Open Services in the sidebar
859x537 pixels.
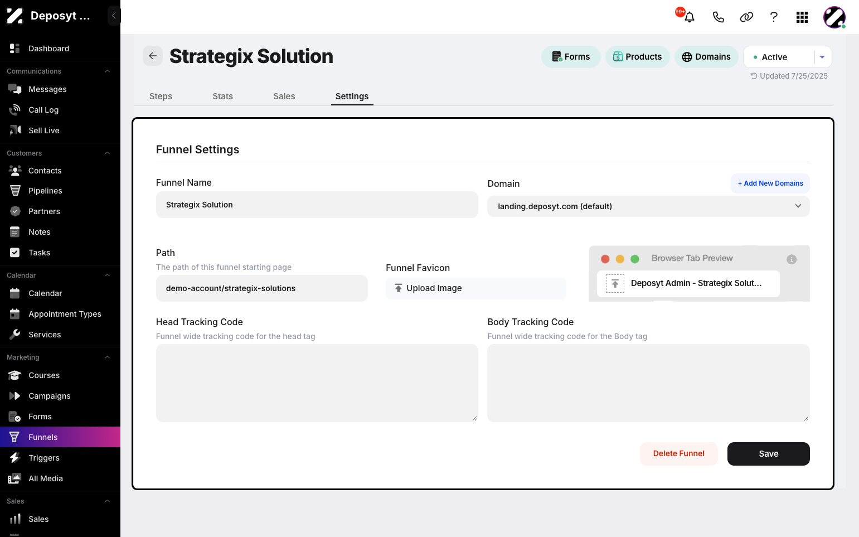tap(60, 335)
